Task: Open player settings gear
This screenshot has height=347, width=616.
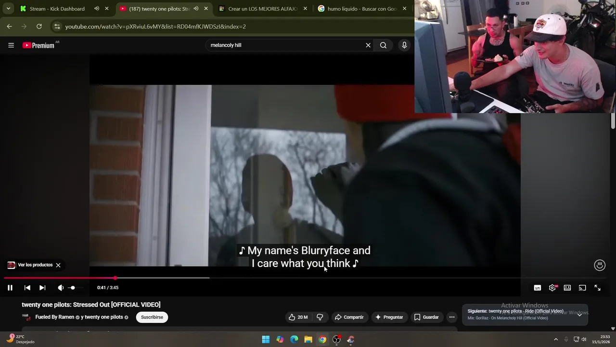Action: pos(552,288)
